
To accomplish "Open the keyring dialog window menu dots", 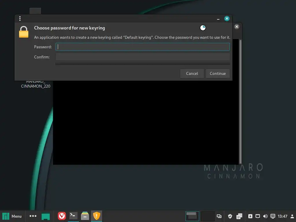I will pos(20,18).
